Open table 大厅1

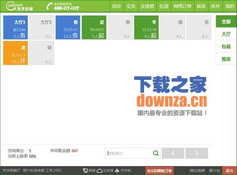point(16,27)
